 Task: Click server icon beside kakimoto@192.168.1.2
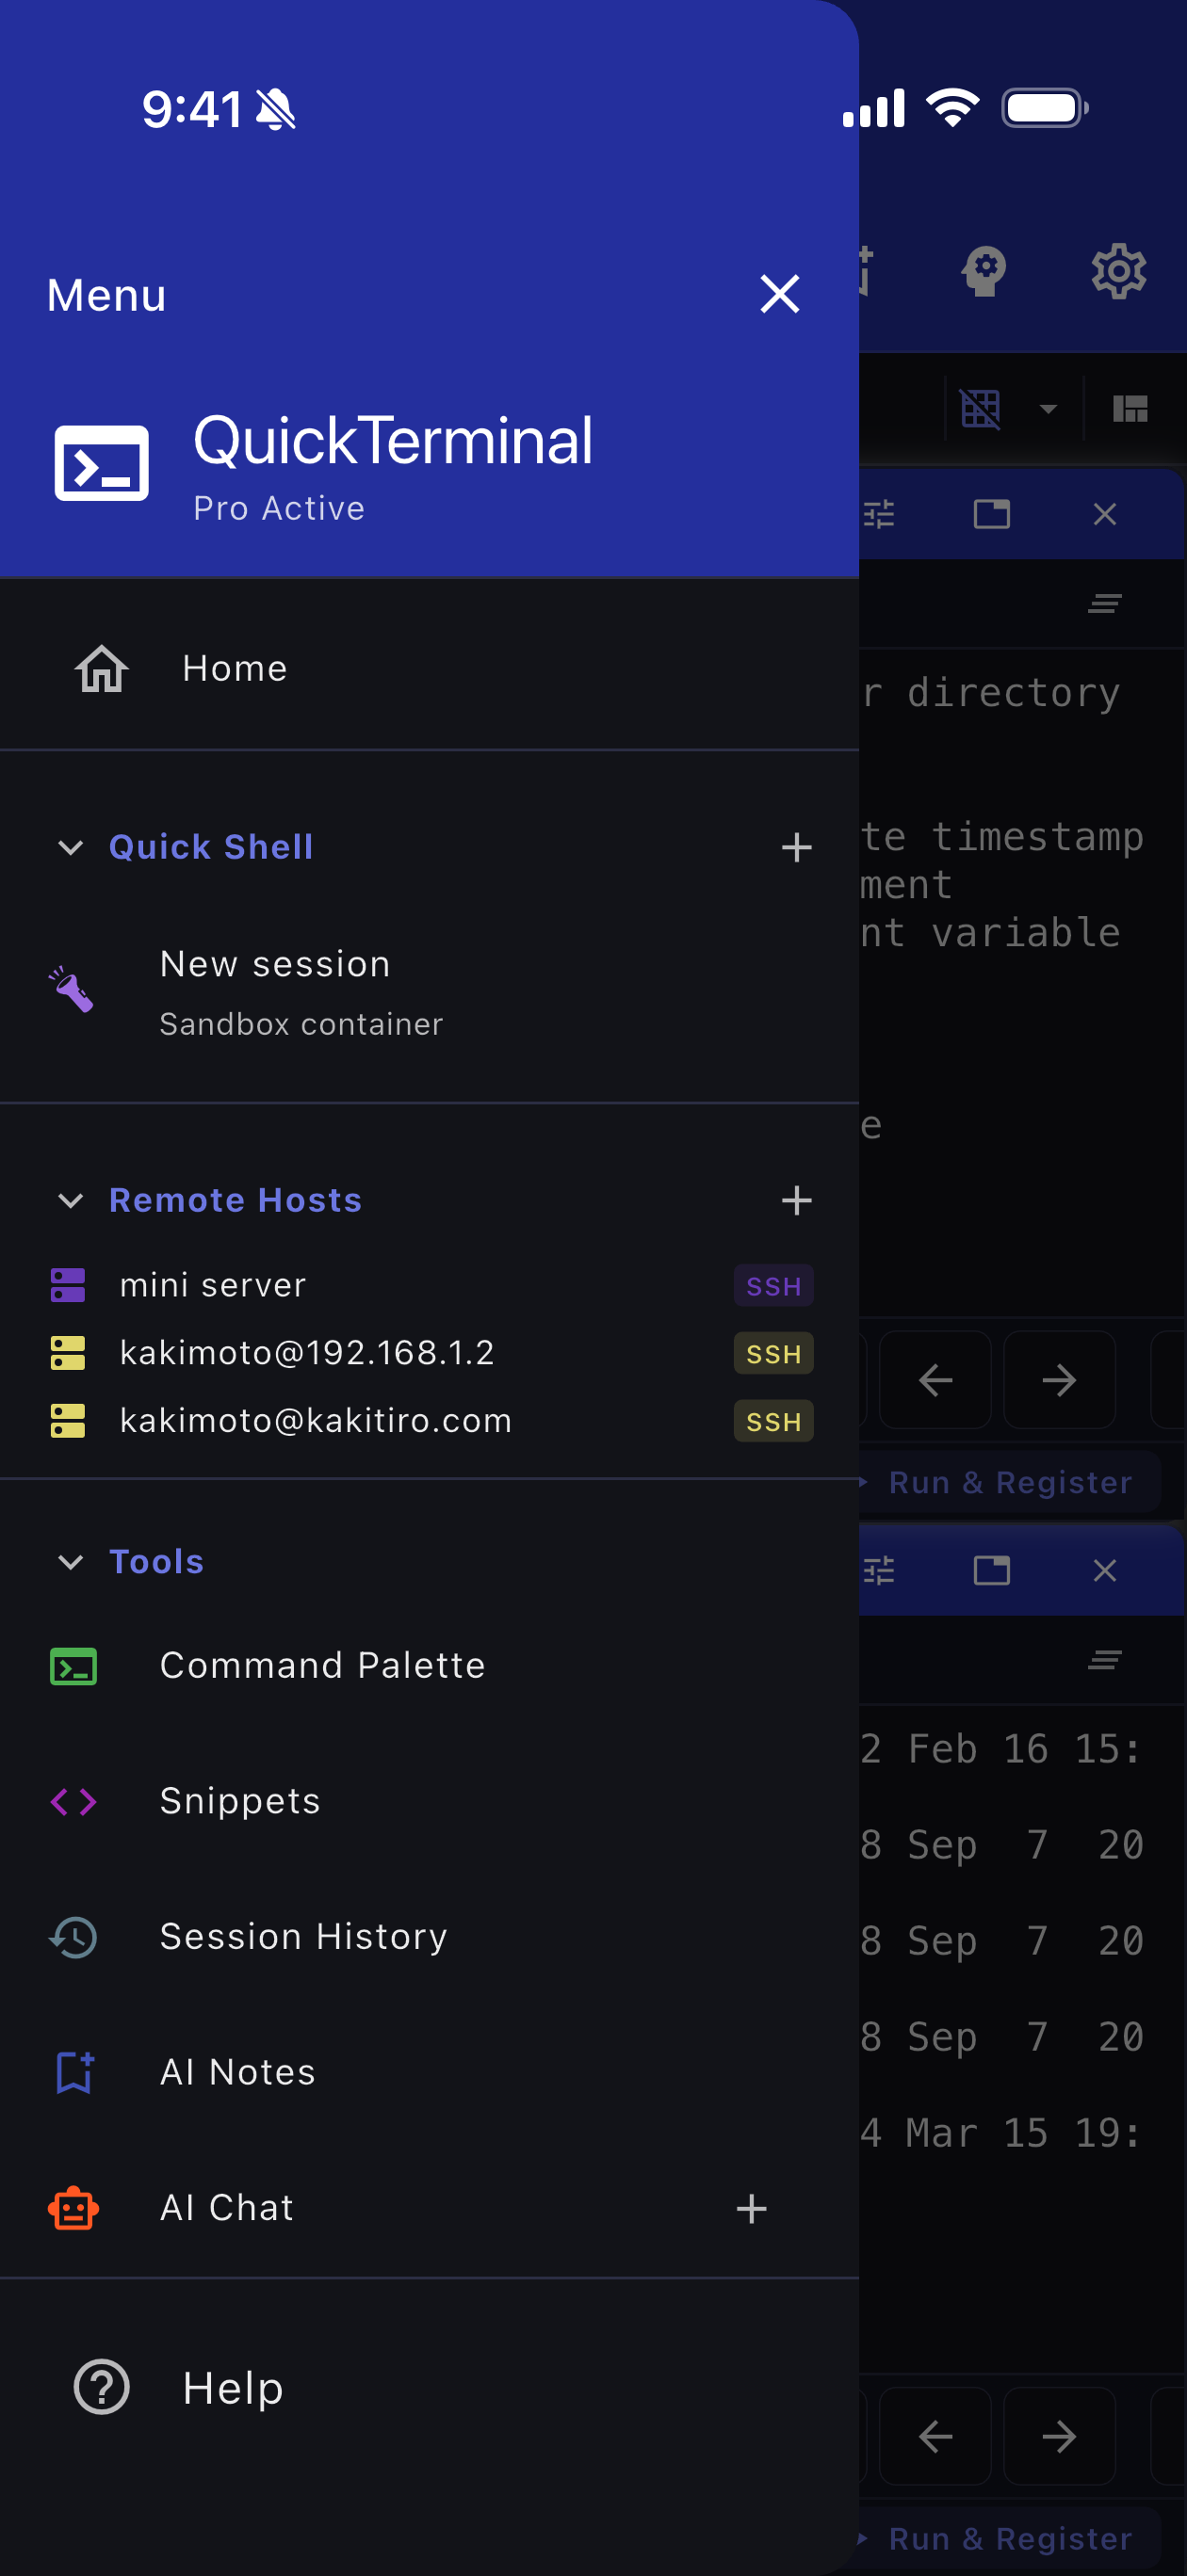tap(68, 1353)
